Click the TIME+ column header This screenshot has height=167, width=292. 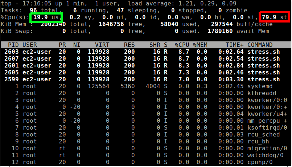click(235, 45)
